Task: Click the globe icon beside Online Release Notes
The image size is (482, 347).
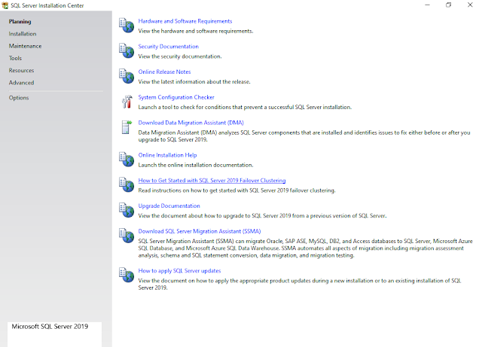Action: point(127,76)
